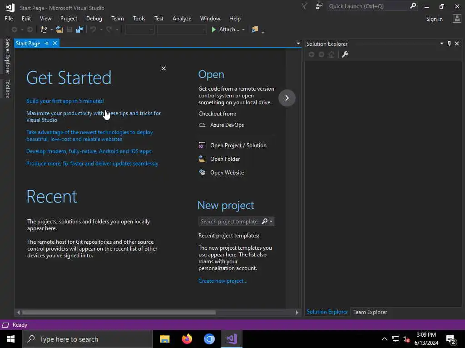This screenshot has height=348, width=465.
Task: Dismiss the Get Started section with X
Action: click(163, 68)
